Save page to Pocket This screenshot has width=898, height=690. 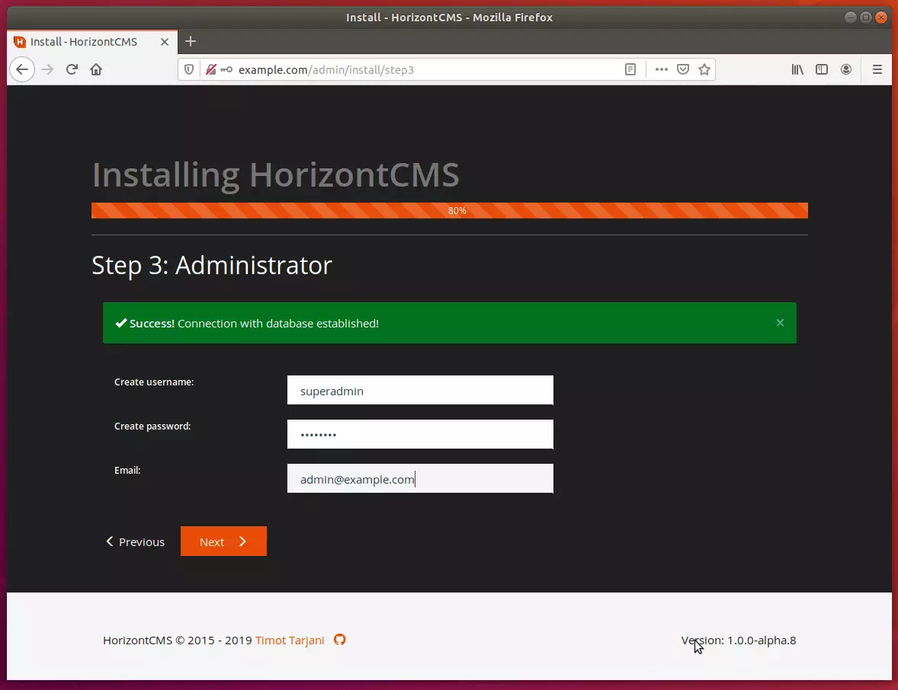click(x=683, y=70)
